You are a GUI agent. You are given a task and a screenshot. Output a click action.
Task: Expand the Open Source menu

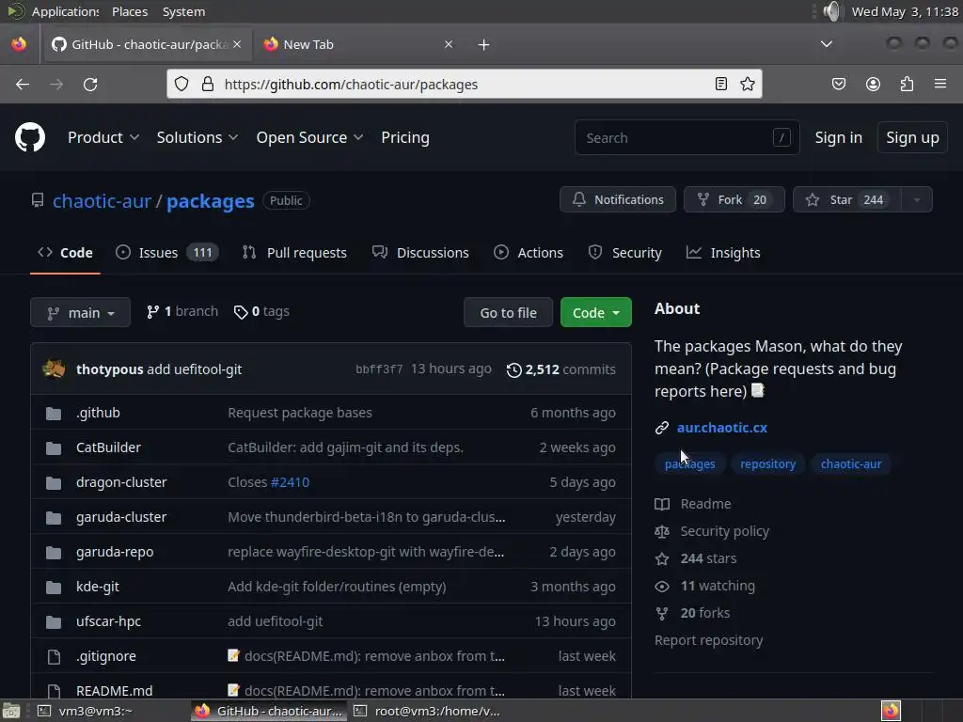point(309,137)
